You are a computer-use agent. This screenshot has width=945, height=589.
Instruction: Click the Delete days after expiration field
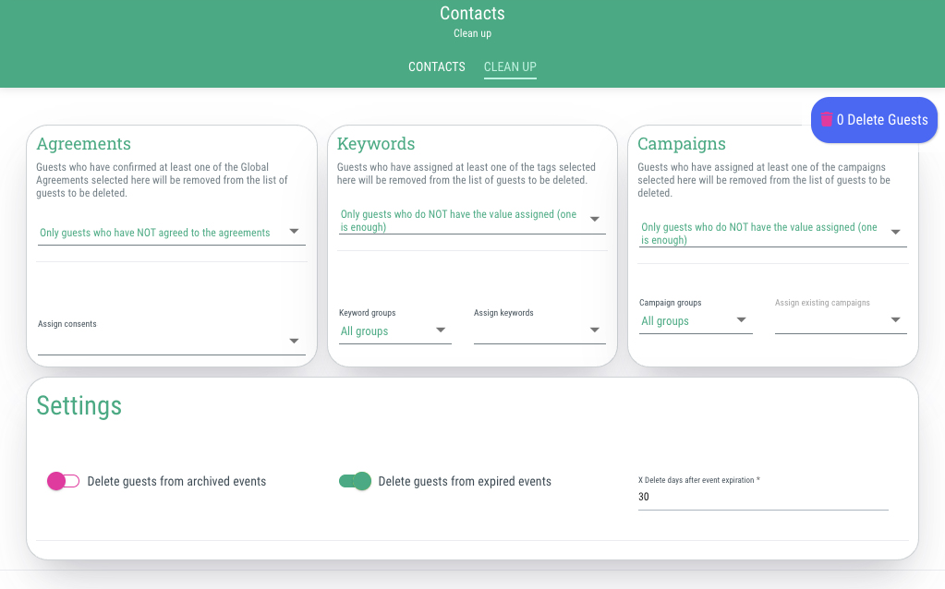point(763,497)
